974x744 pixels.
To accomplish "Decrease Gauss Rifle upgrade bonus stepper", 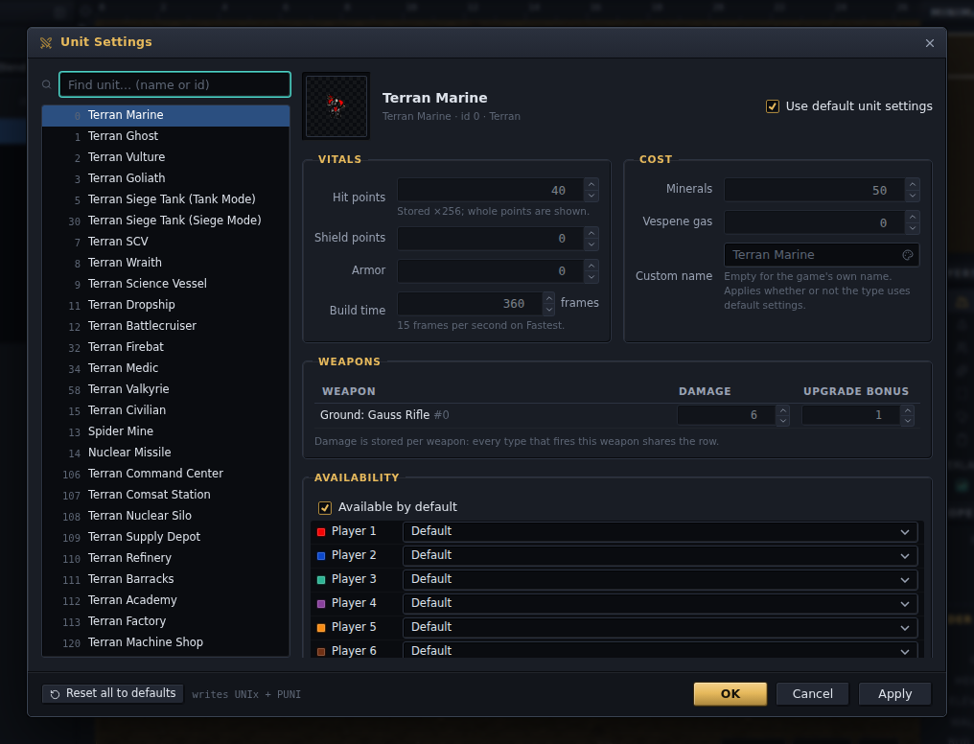I will tap(908, 421).
